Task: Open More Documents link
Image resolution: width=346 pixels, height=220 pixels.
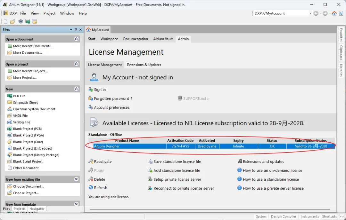Action: click(27, 53)
